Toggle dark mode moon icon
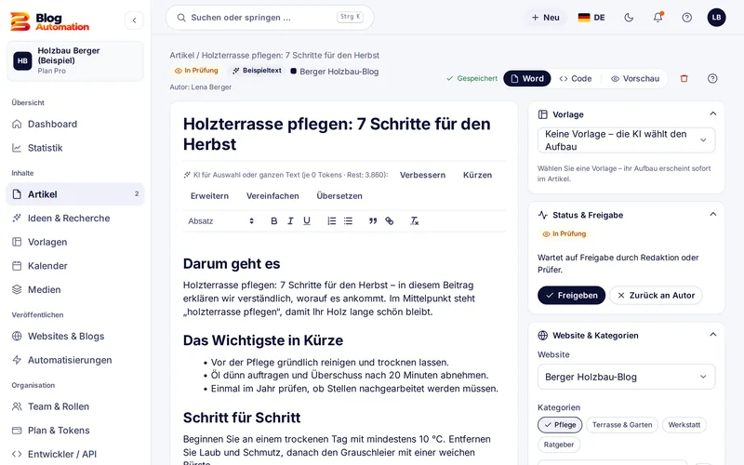Image resolution: width=744 pixels, height=465 pixels. (x=629, y=18)
